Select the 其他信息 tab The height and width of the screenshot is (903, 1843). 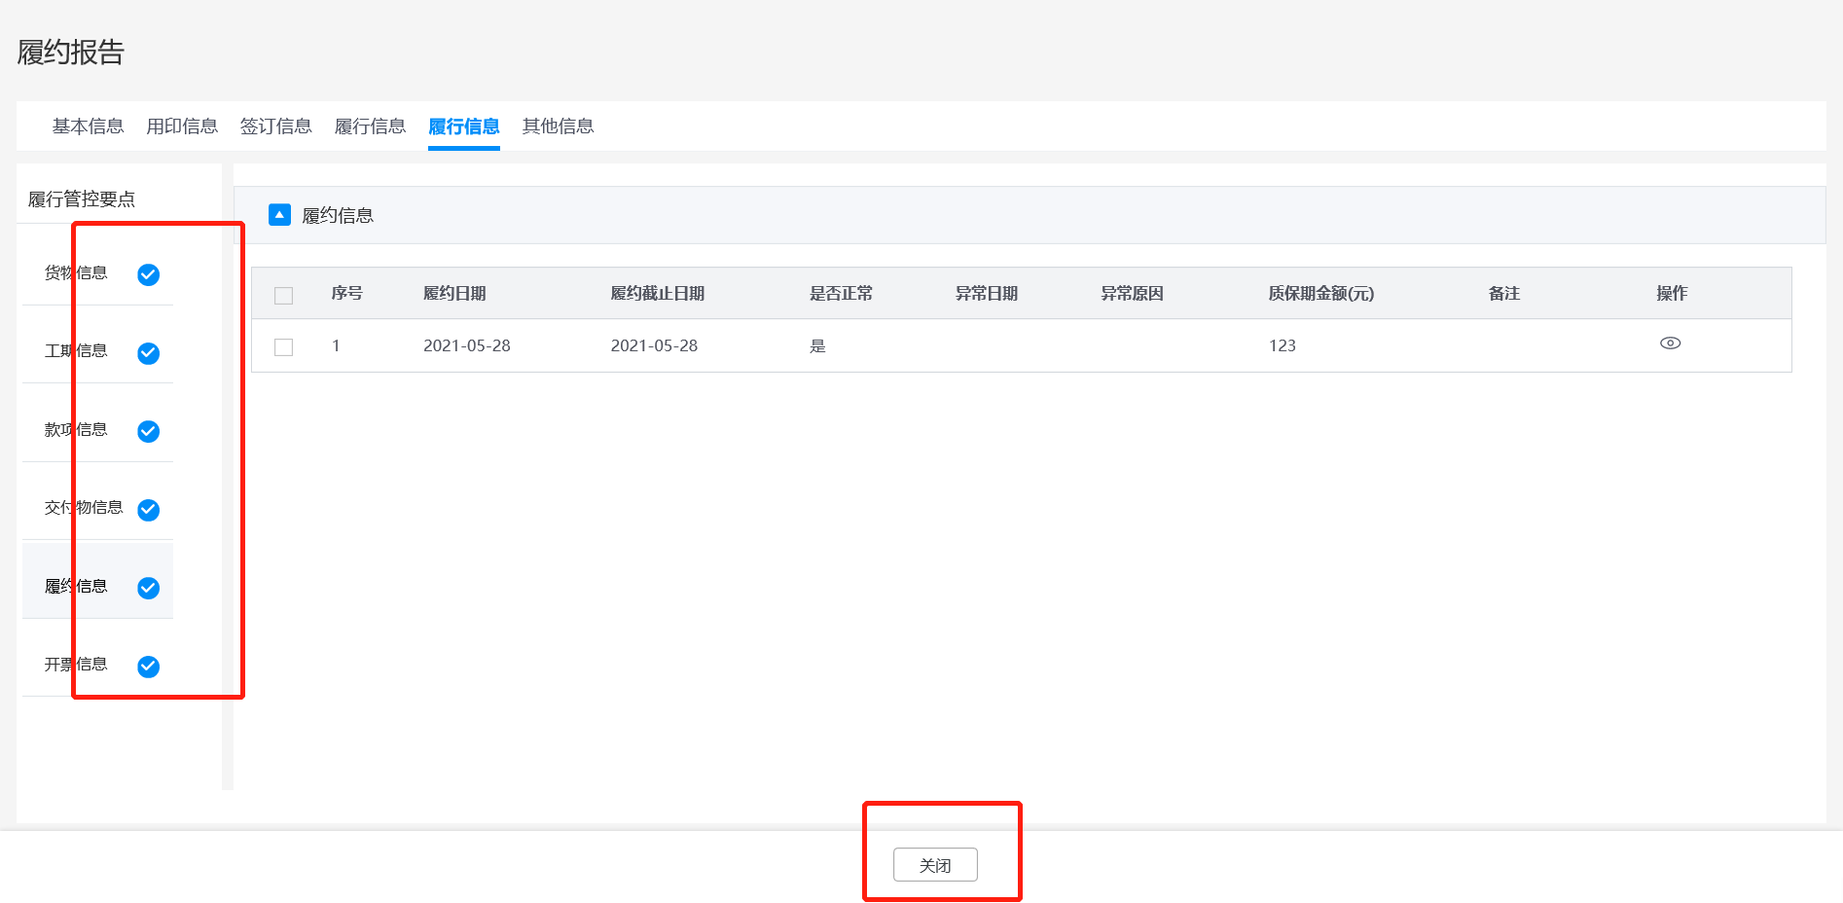coord(558,126)
